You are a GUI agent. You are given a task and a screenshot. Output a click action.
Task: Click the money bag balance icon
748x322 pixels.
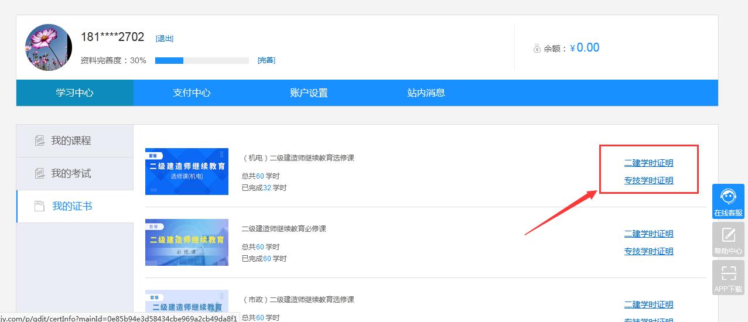tap(537, 49)
